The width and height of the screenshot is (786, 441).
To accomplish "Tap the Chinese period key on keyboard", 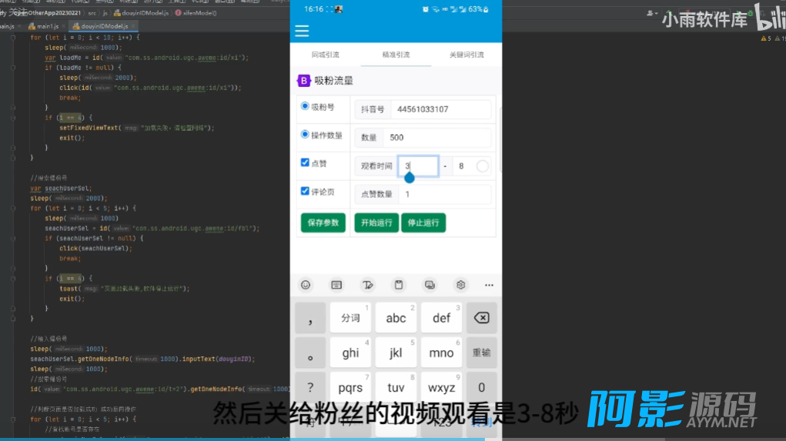I will 310,352.
